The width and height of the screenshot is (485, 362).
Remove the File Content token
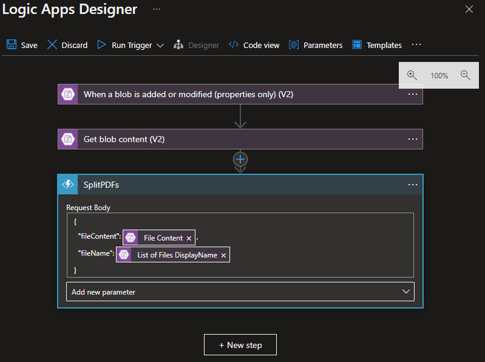pos(189,238)
